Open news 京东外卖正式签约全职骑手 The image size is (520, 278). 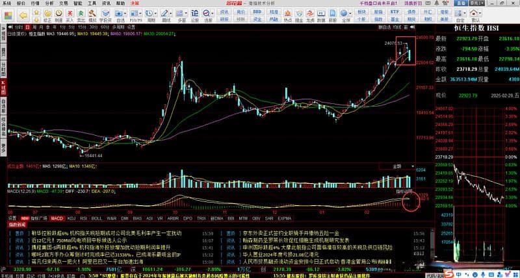tap(291, 233)
